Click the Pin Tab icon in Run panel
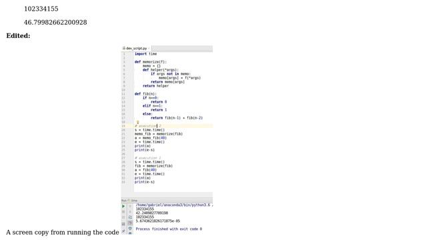This screenshot has width=427, height=240. point(123,231)
